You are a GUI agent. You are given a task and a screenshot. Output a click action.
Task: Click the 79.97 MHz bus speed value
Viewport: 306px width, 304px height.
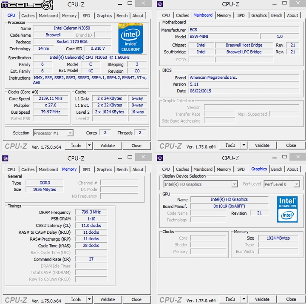click(51, 112)
